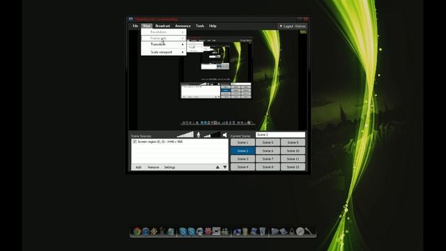Image resolution: width=446 pixels, height=251 pixels.
Task: Close the open View menu
Action: 147,26
